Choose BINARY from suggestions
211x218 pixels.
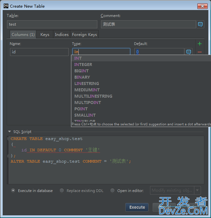click(x=141, y=77)
